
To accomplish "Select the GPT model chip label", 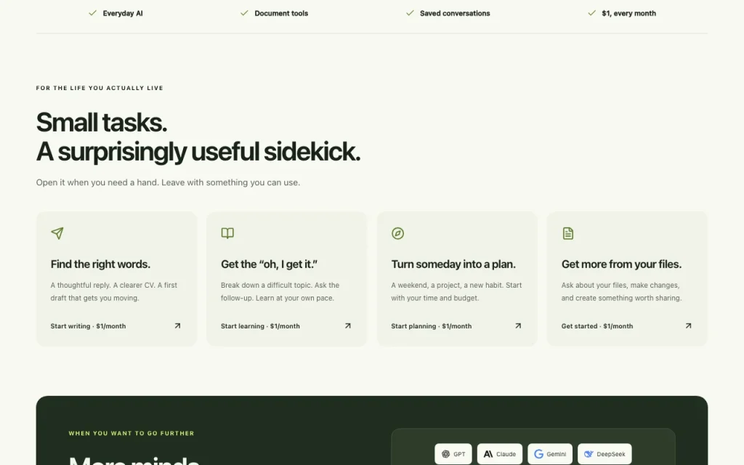I will pyautogui.click(x=459, y=454).
